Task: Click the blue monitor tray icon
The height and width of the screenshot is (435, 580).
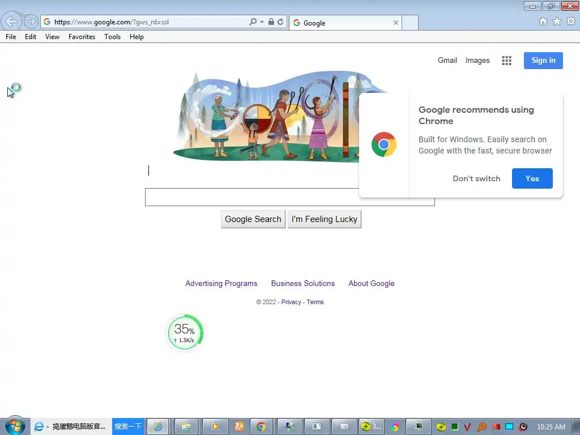Action: (509, 427)
